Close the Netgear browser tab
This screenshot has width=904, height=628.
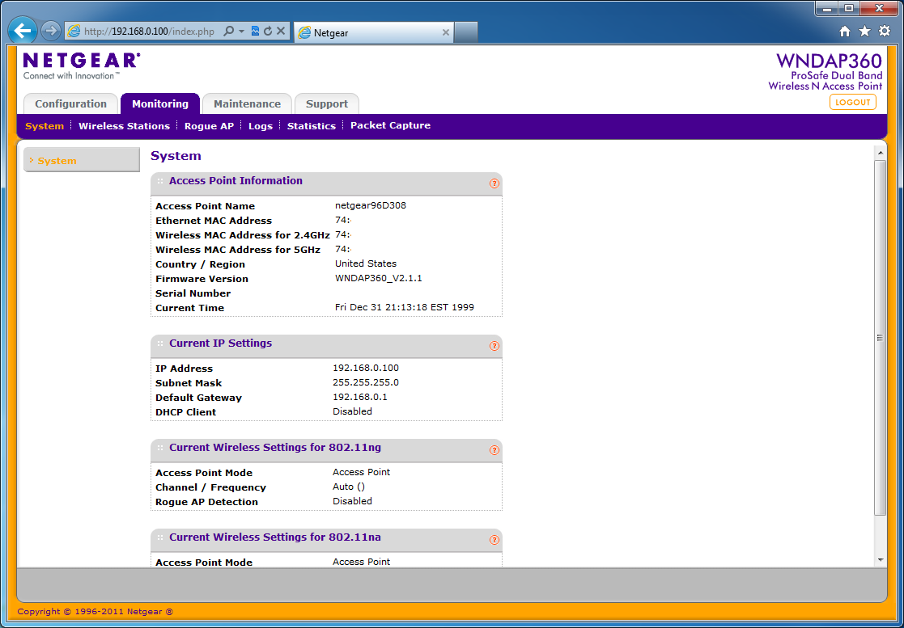(x=446, y=33)
